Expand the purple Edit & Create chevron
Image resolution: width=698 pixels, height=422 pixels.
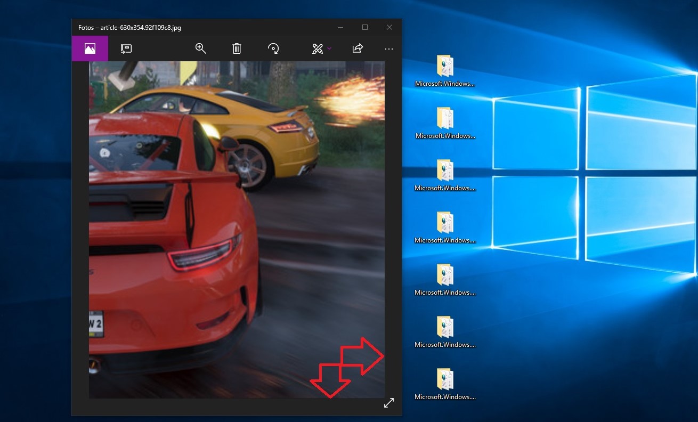click(x=329, y=48)
